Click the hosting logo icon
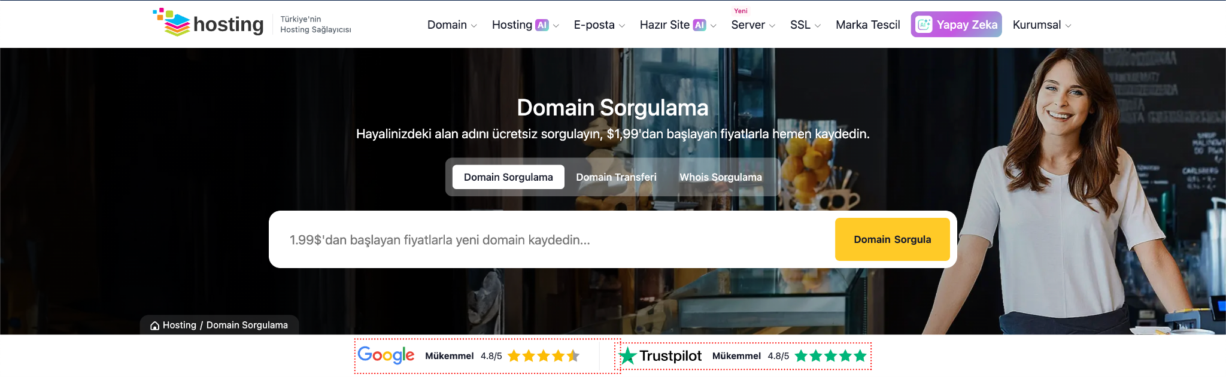 [x=172, y=23]
